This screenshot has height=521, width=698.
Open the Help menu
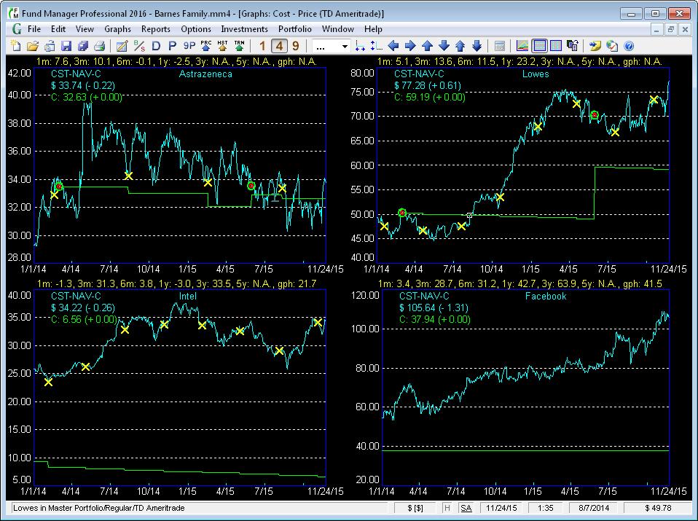(x=373, y=29)
